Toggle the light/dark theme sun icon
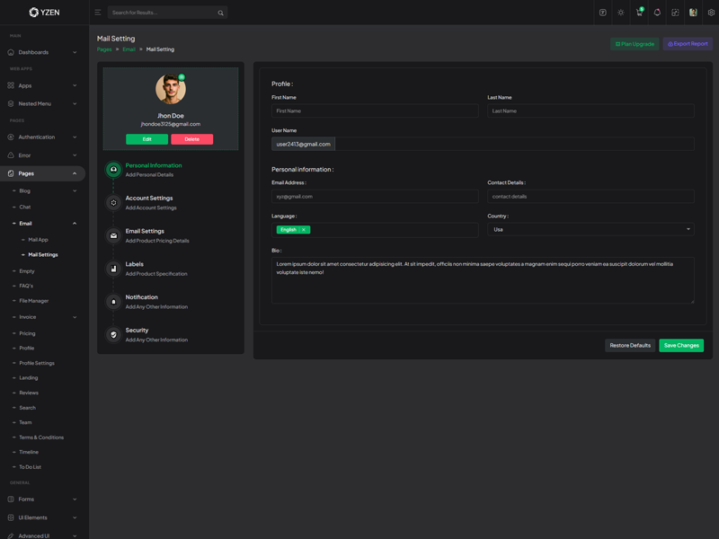This screenshot has height=539, width=719. (621, 13)
